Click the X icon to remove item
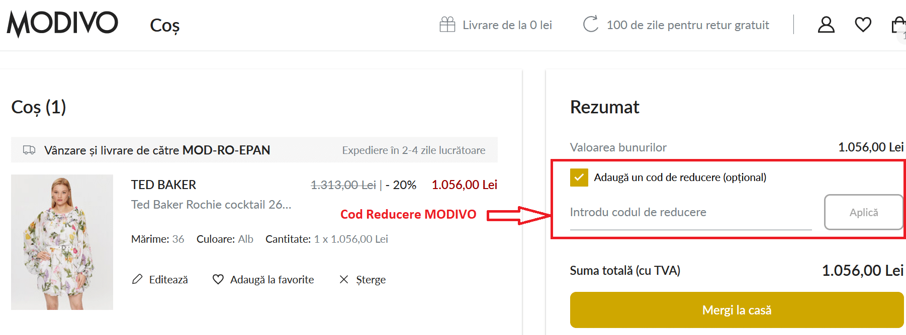 click(344, 279)
